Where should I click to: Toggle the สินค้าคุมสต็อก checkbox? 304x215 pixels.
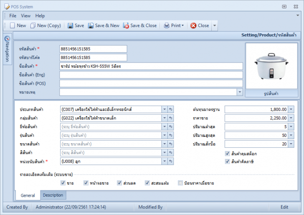228,154
